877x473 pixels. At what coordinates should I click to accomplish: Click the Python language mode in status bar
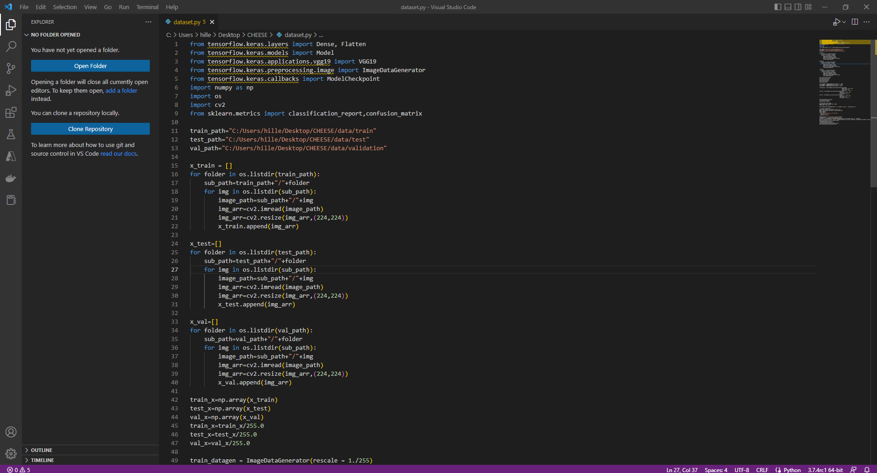coord(792,470)
